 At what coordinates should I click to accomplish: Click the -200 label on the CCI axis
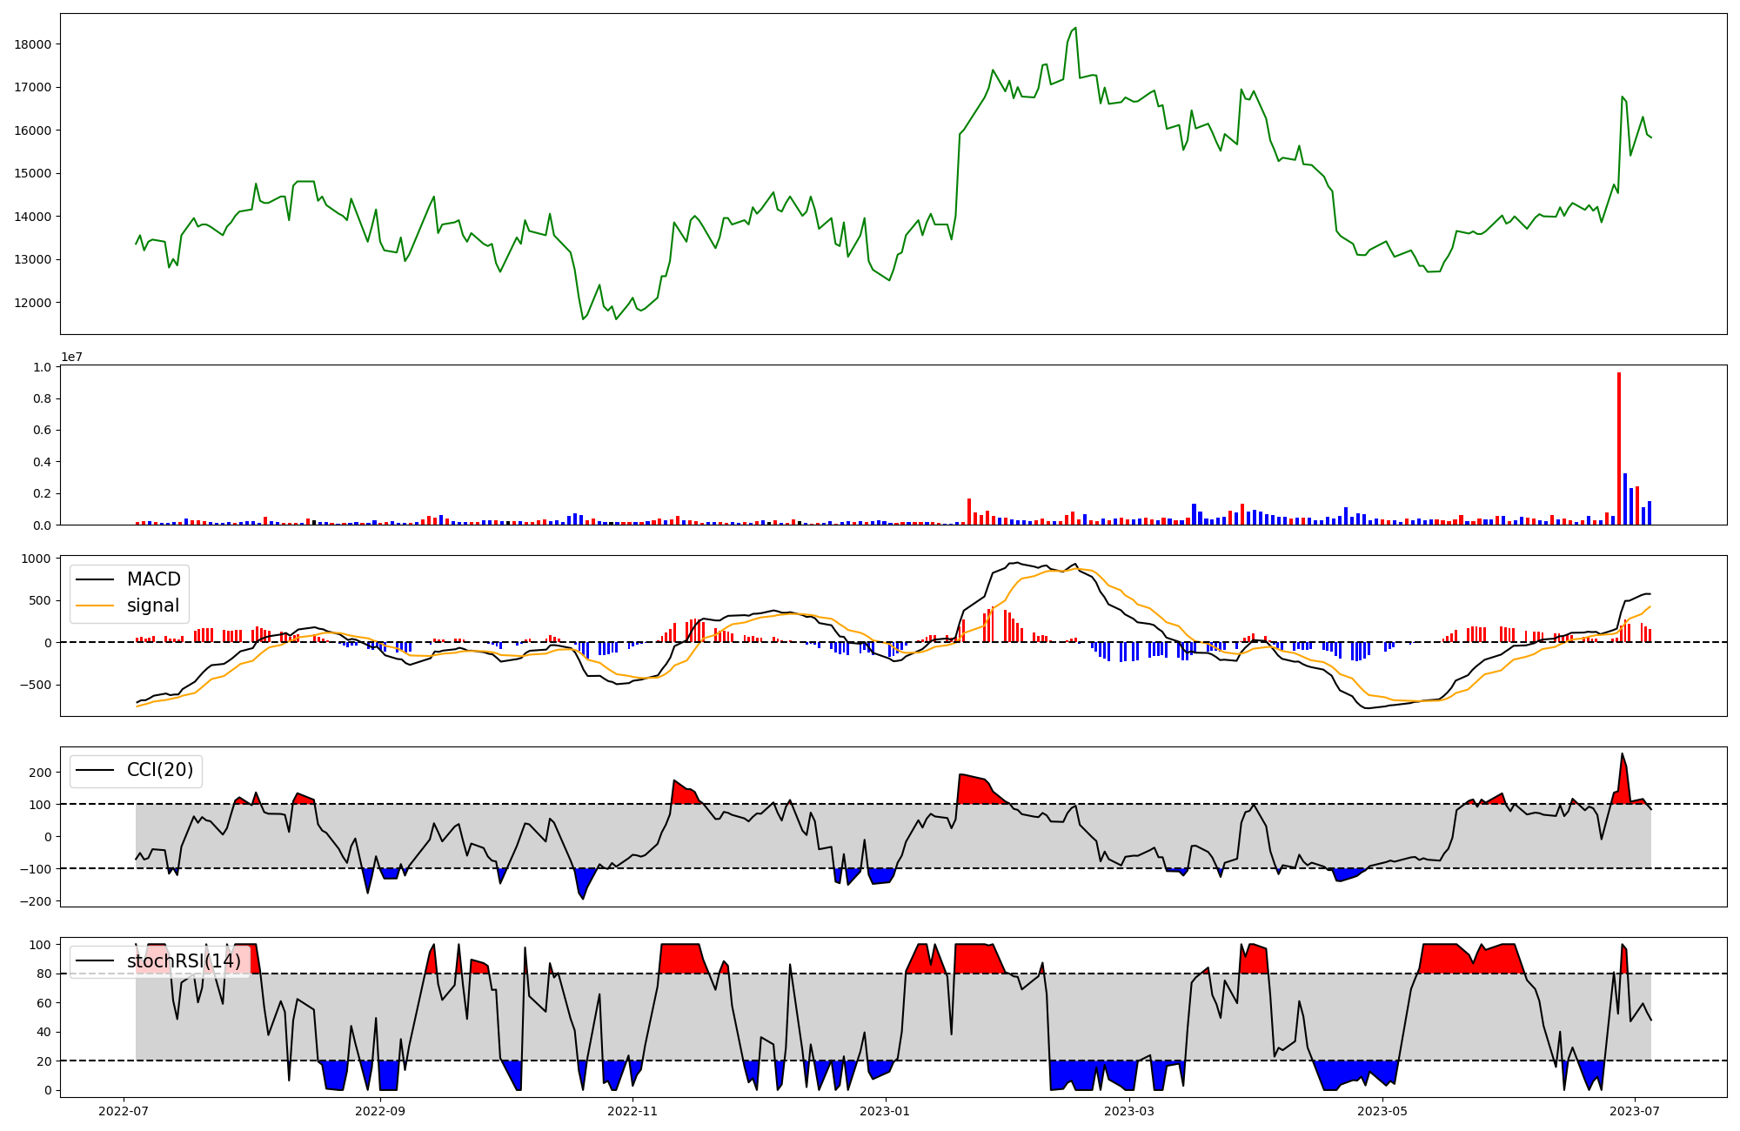[x=35, y=901]
